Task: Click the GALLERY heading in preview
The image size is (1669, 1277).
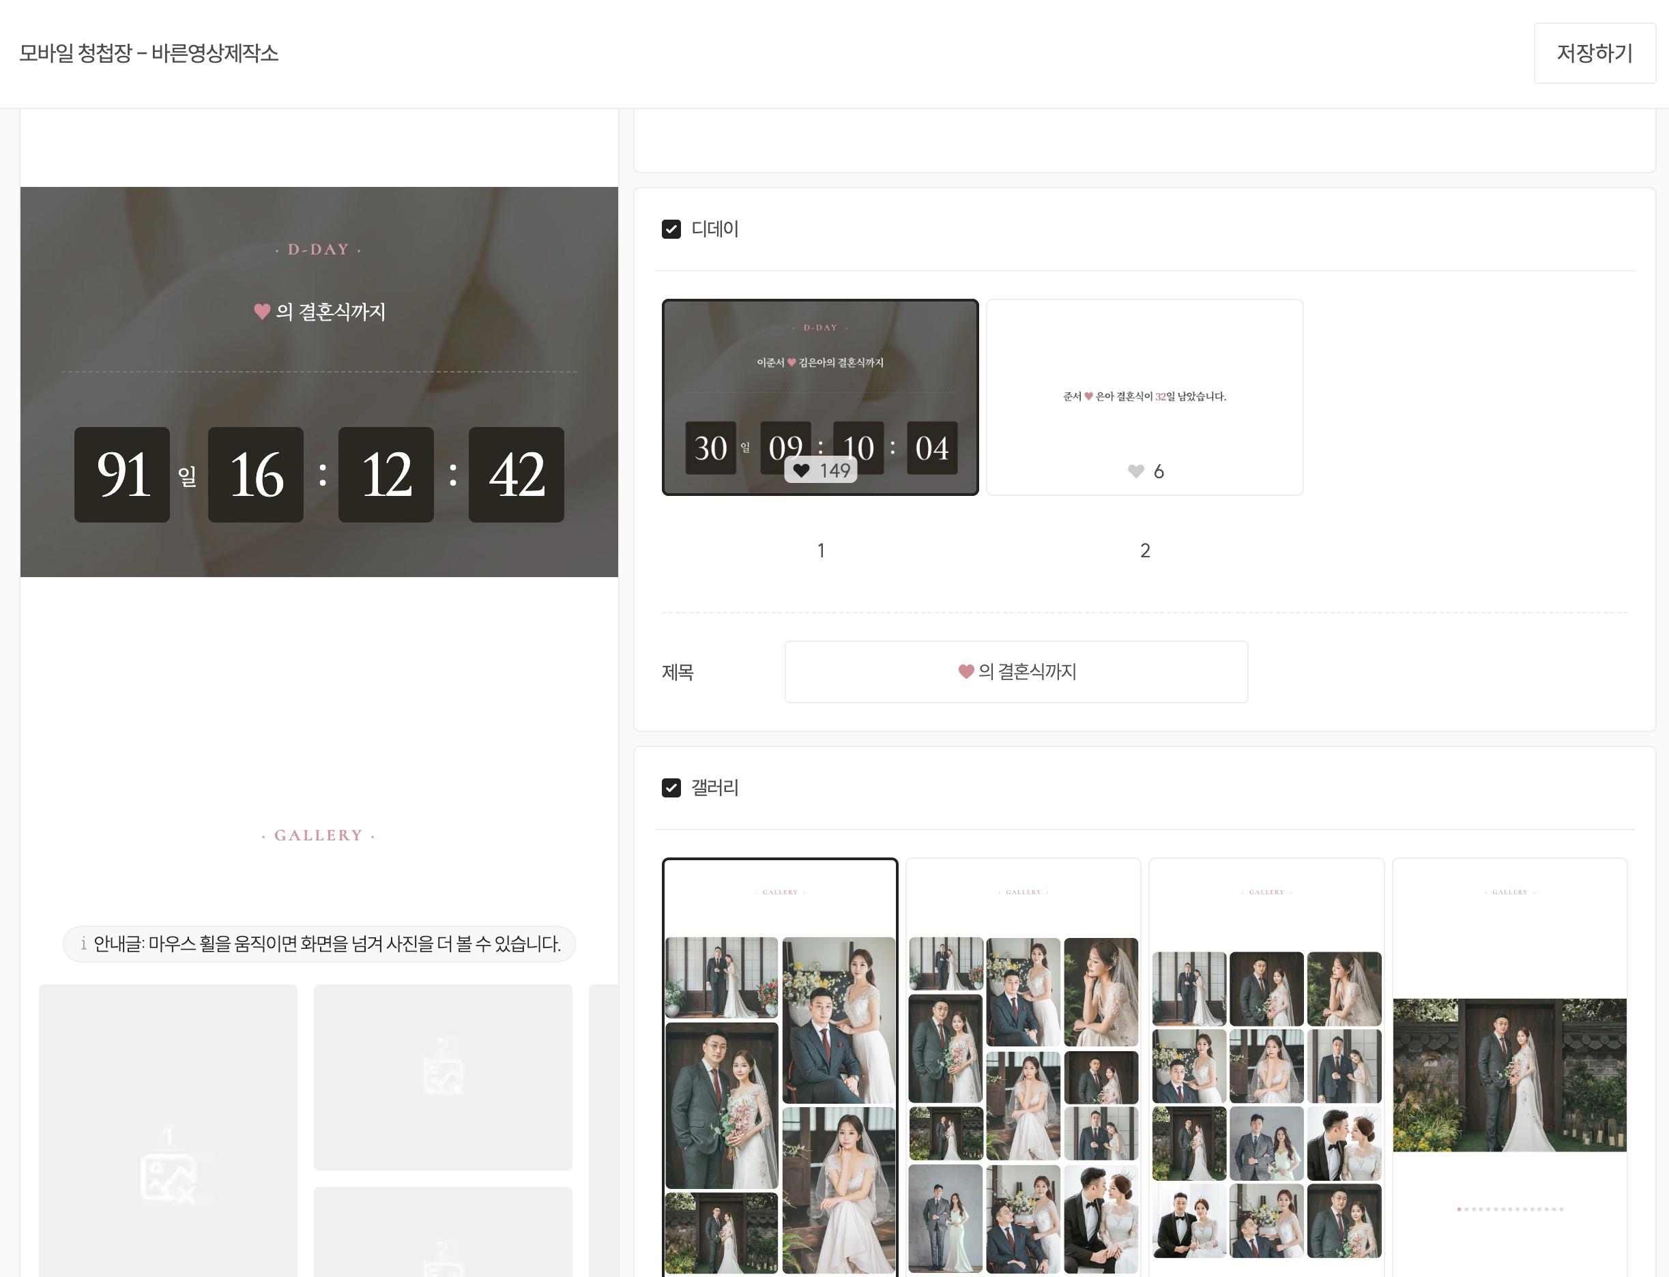Action: click(318, 836)
